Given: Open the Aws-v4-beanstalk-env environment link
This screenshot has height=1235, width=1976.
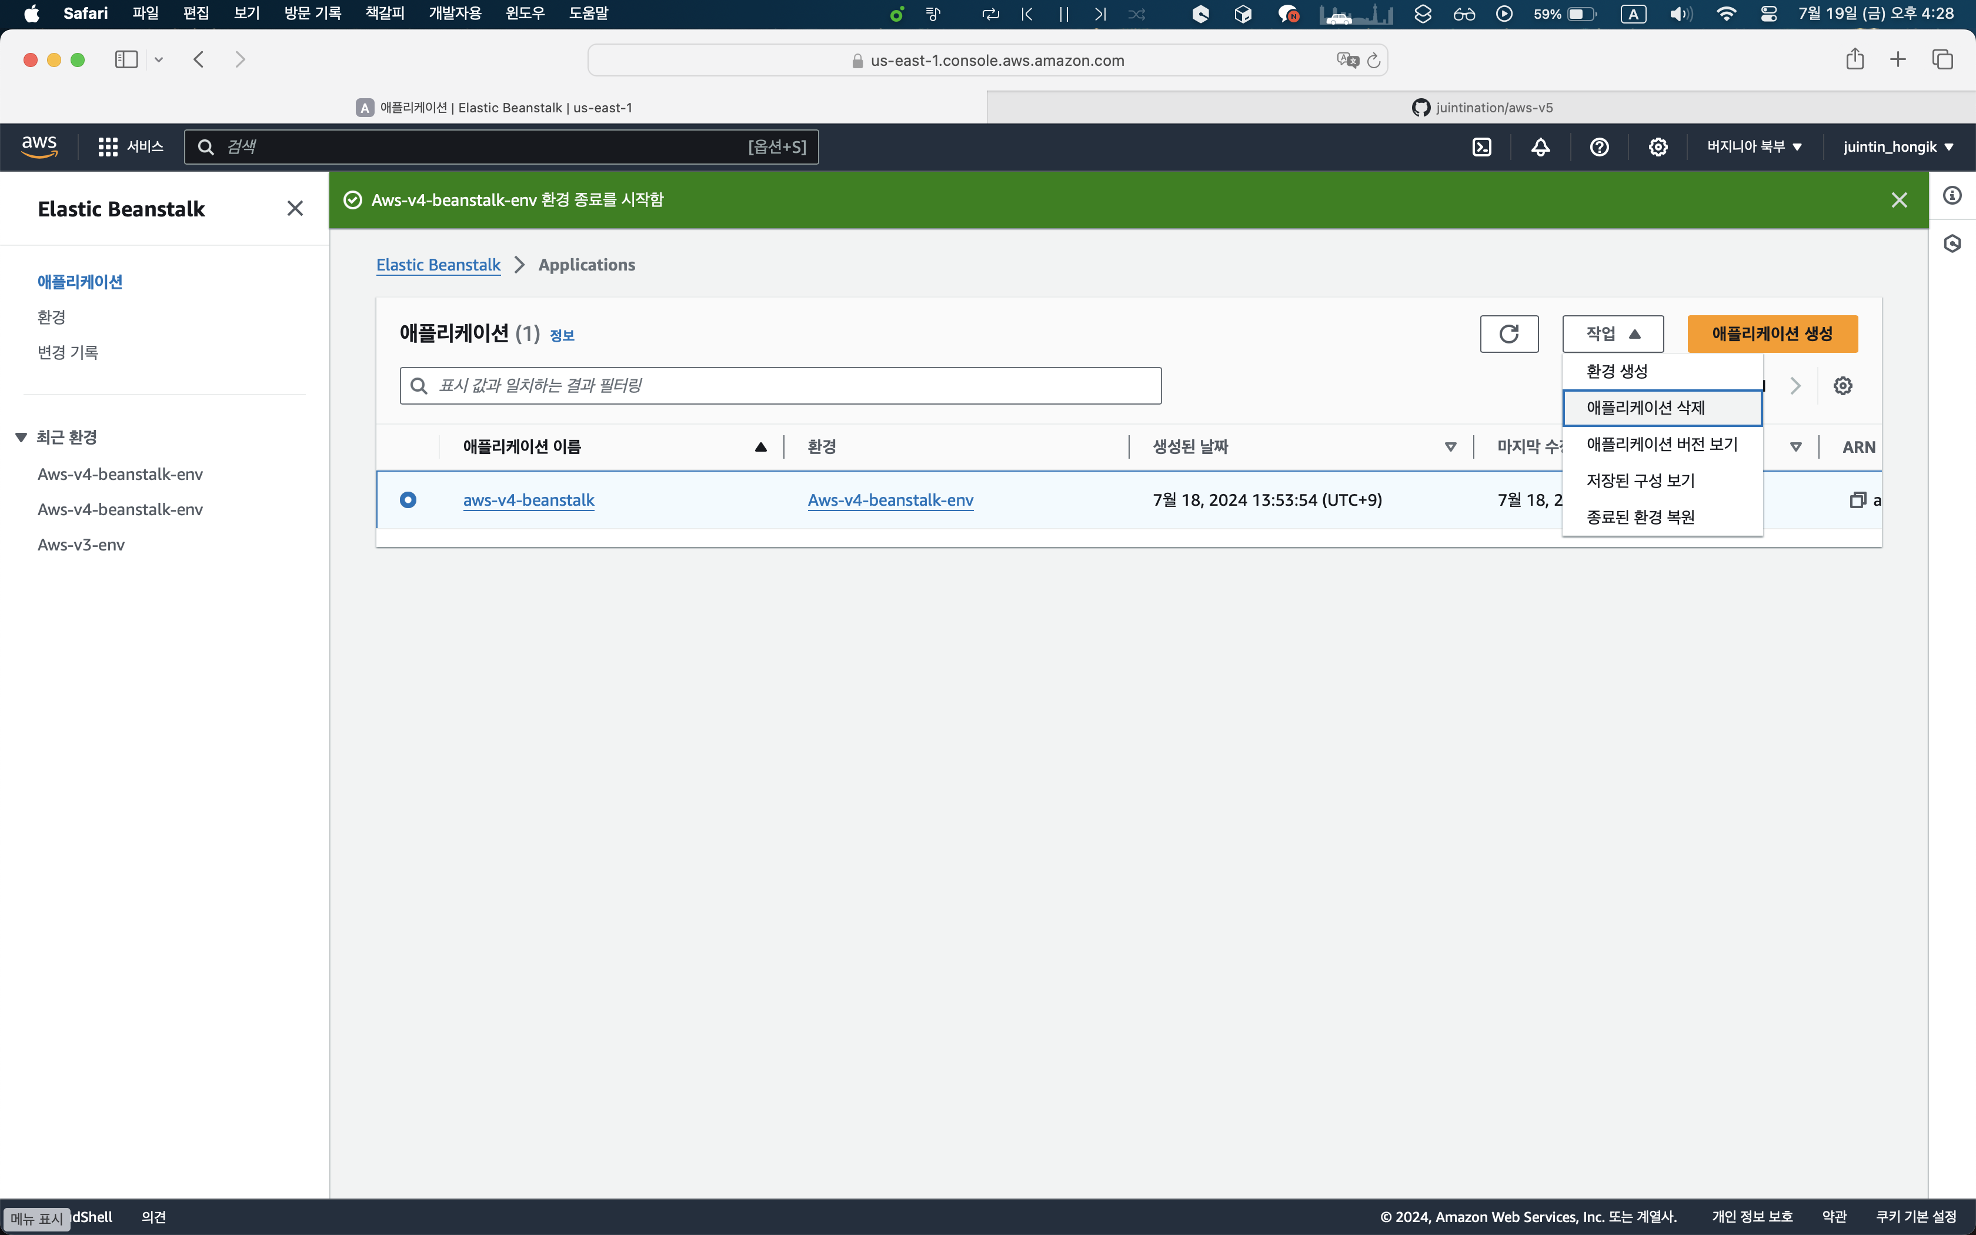Looking at the screenshot, I should point(890,500).
